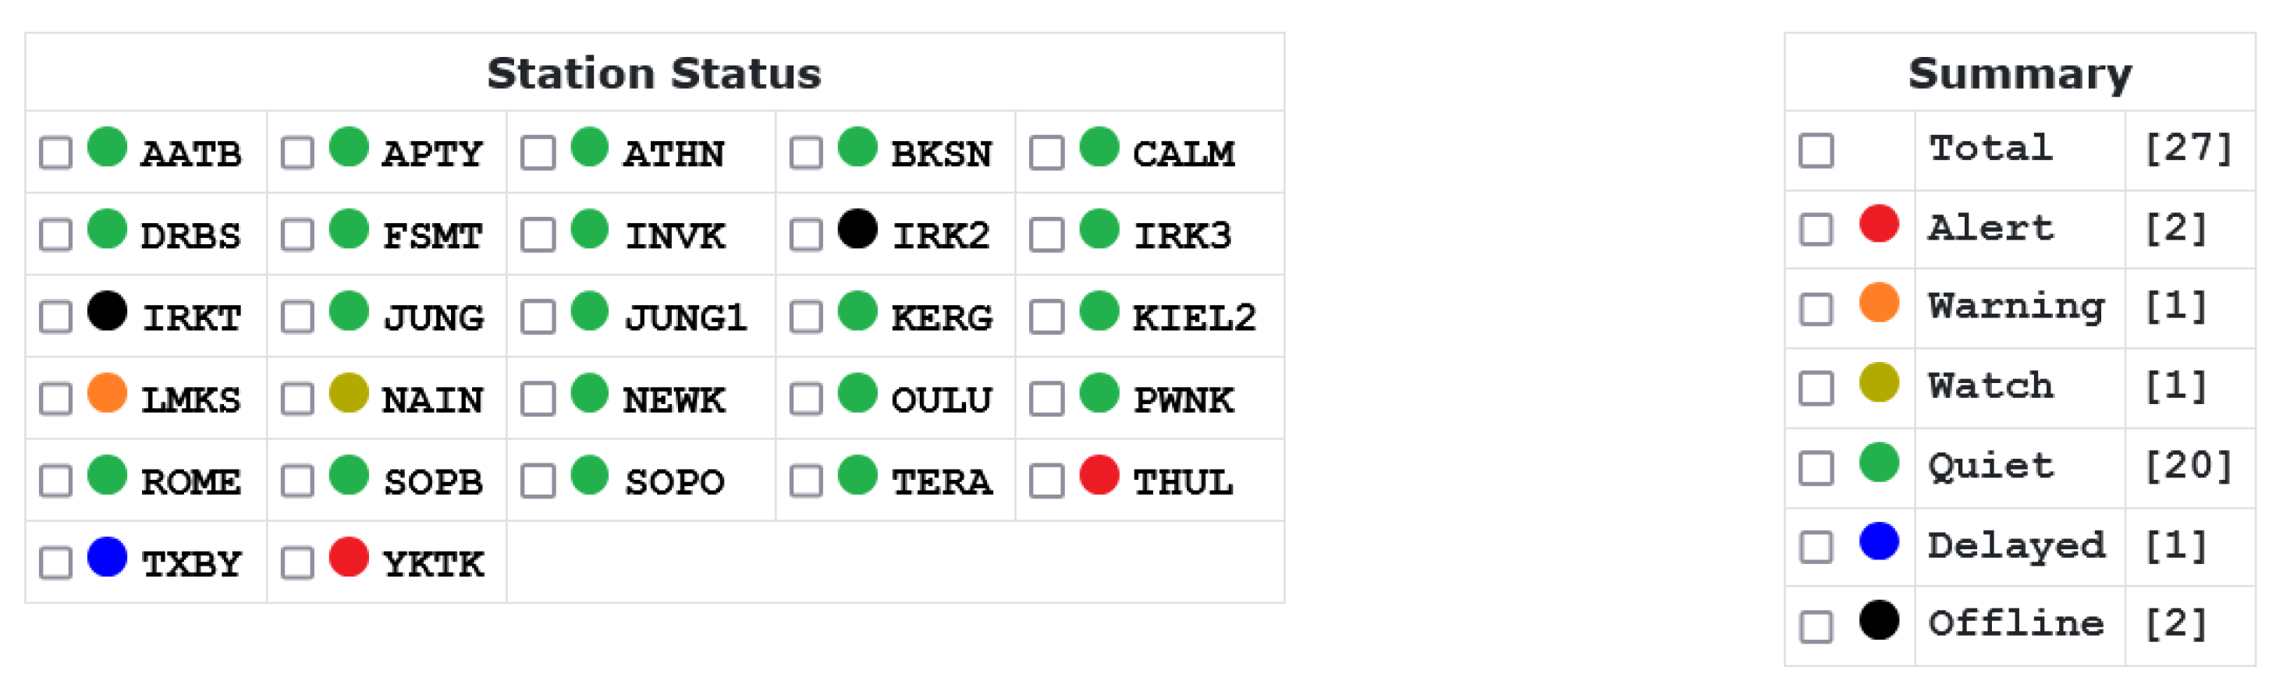
Task: Tick the checkbox for station KIEL2
Action: pyautogui.click(x=1046, y=318)
